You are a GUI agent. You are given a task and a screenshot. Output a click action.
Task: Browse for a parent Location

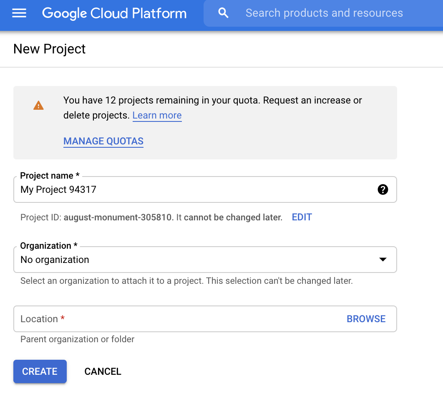click(x=366, y=319)
